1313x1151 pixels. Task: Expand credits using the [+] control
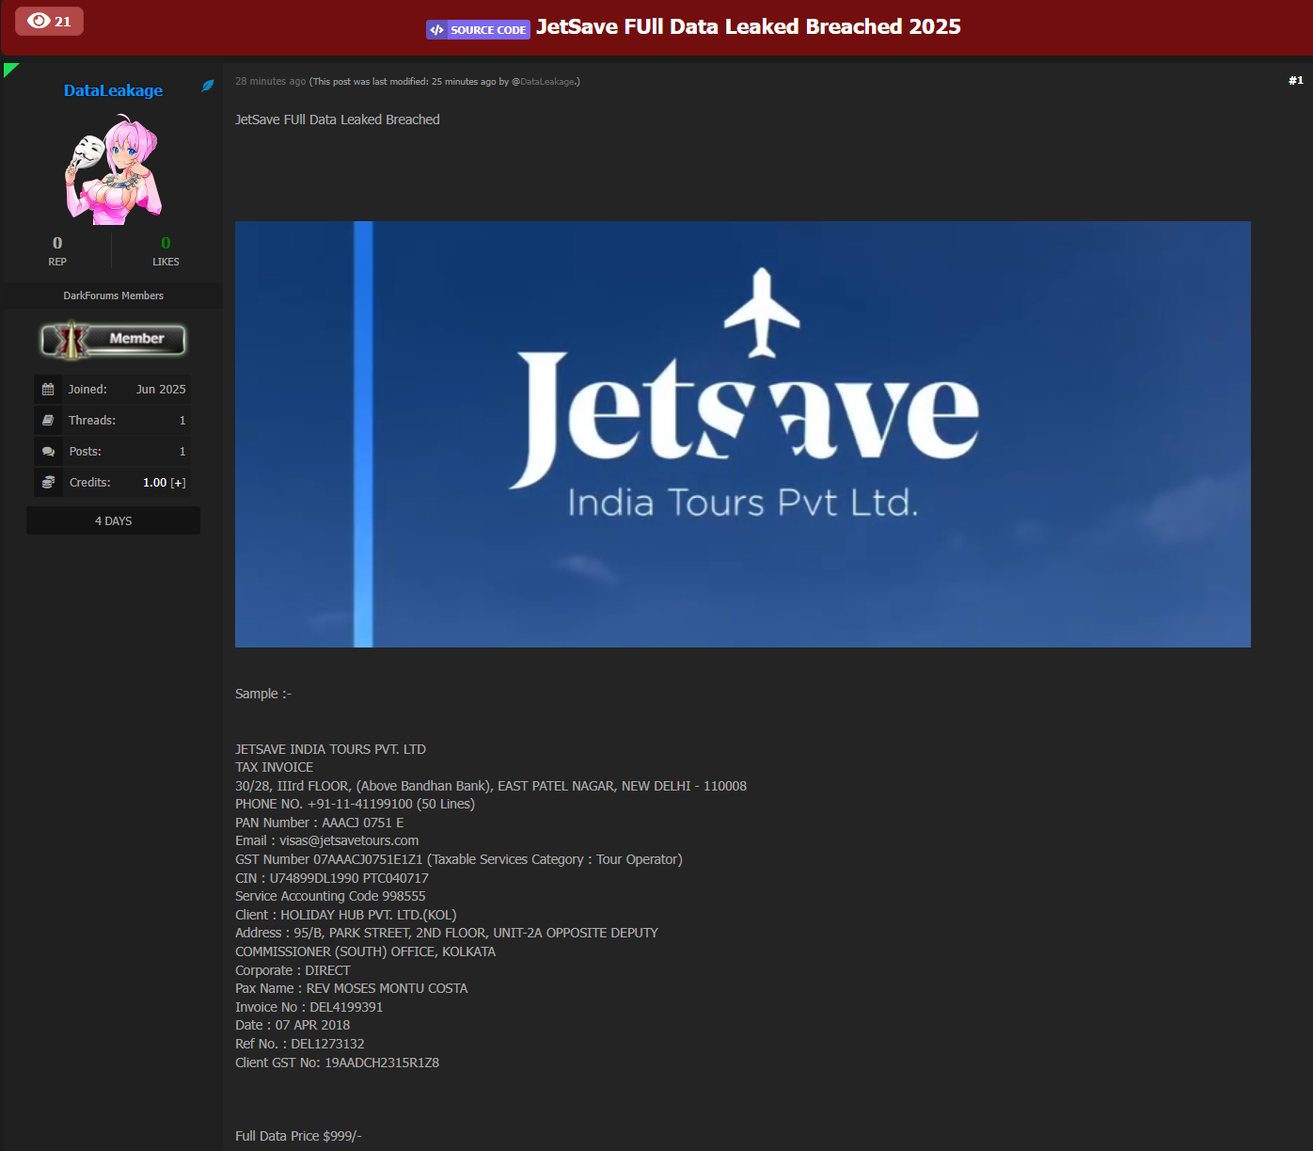tap(178, 482)
